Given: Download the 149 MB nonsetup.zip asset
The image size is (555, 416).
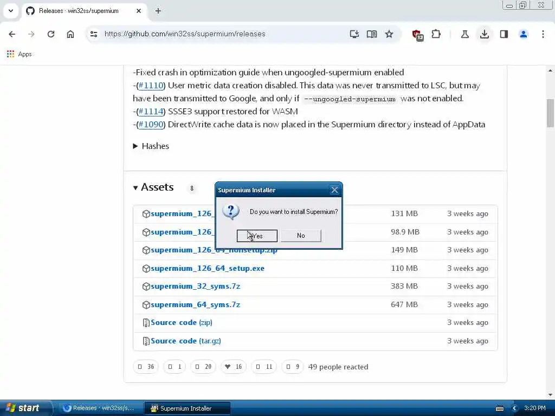Looking at the screenshot, I should coord(214,250).
